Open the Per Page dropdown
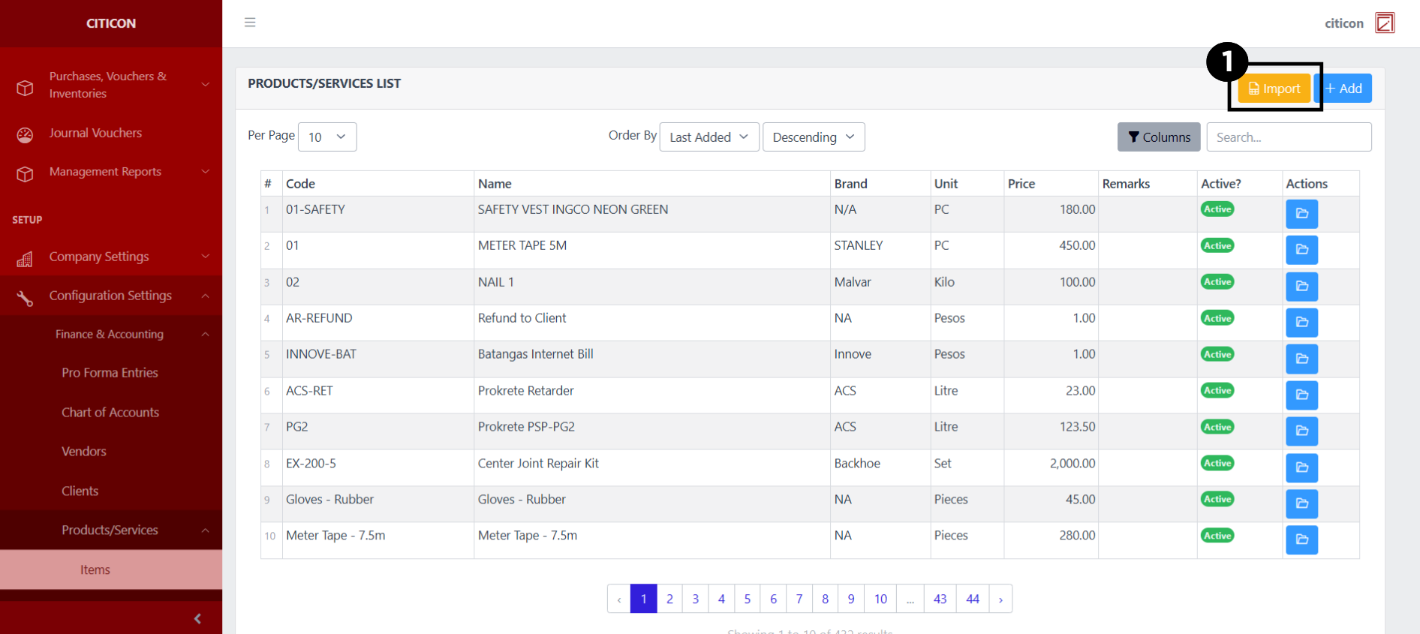The width and height of the screenshot is (1420, 634). pos(327,137)
